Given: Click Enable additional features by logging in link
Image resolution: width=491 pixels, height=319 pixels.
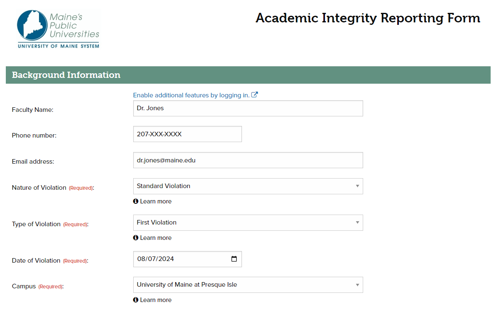Looking at the screenshot, I should [191, 95].
